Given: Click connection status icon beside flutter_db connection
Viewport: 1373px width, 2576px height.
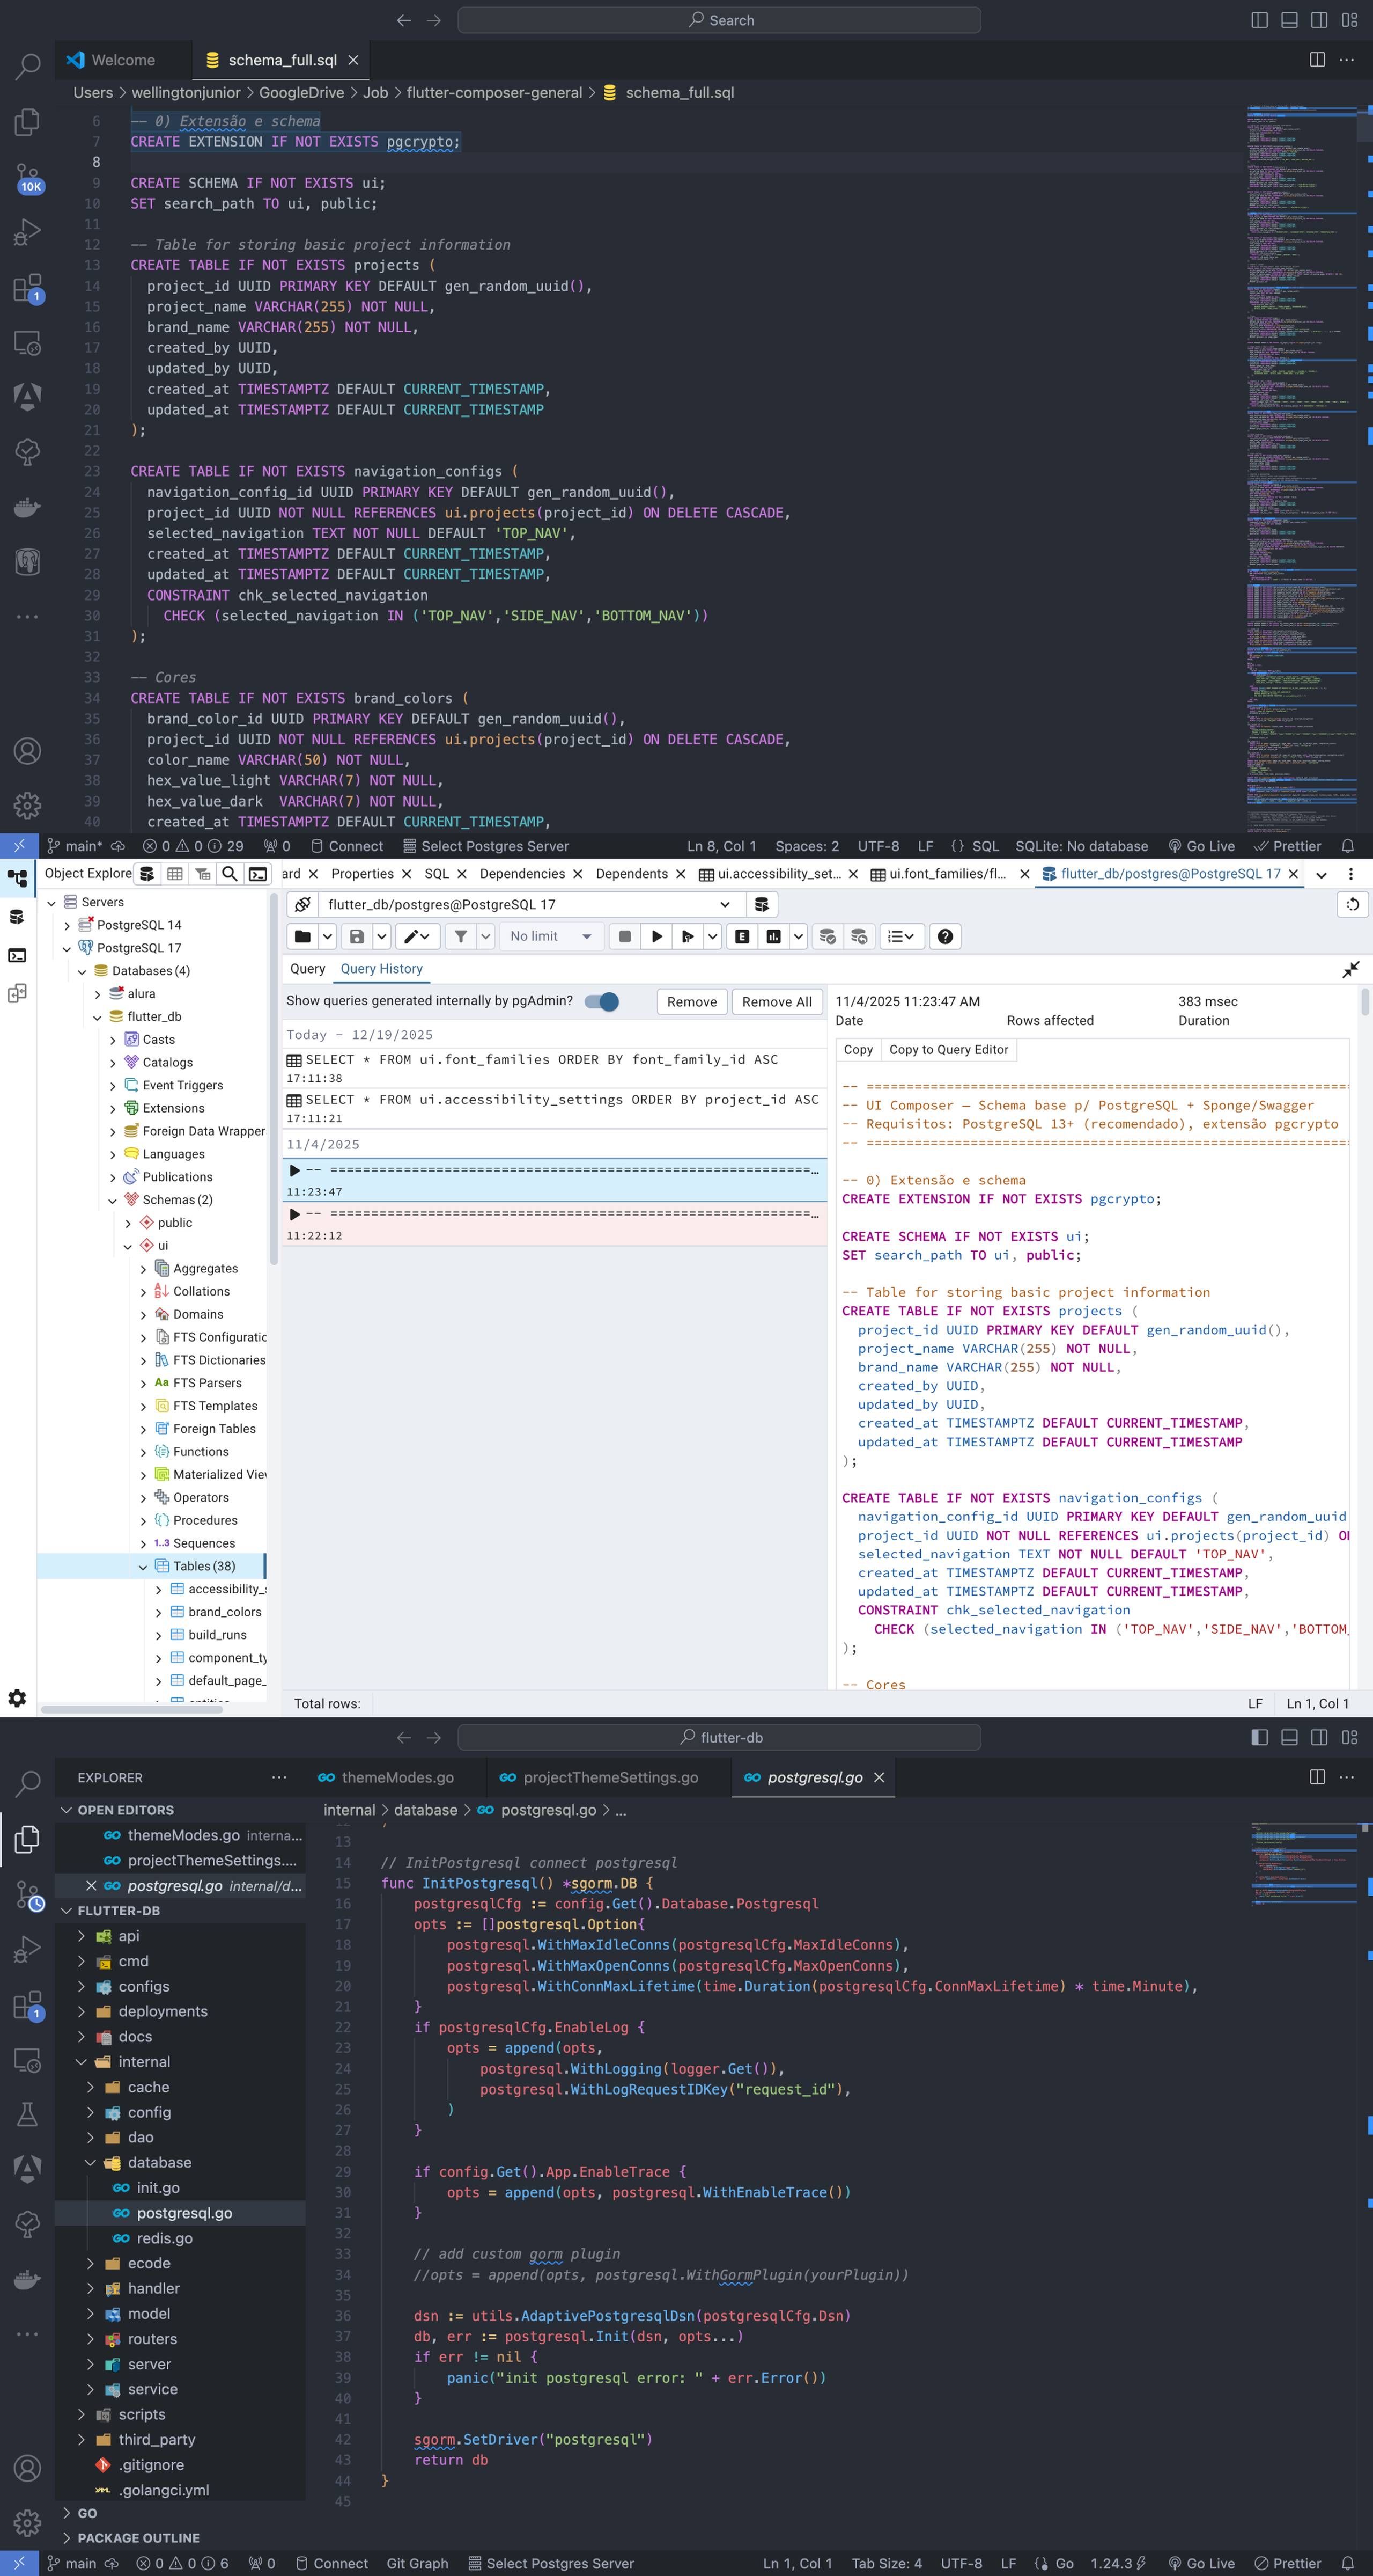Looking at the screenshot, I should coord(303,904).
